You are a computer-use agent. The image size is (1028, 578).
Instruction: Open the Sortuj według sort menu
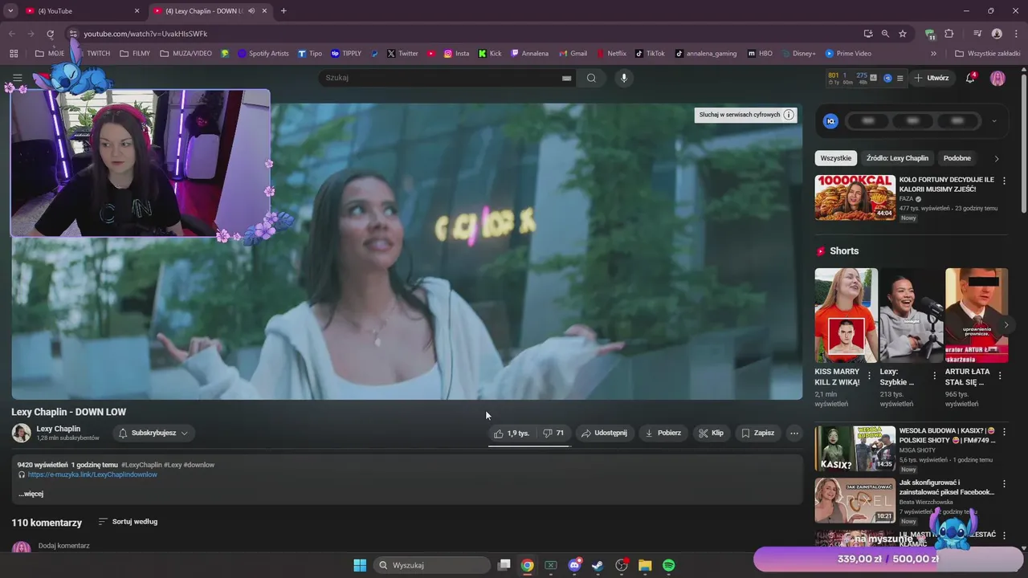click(x=128, y=522)
